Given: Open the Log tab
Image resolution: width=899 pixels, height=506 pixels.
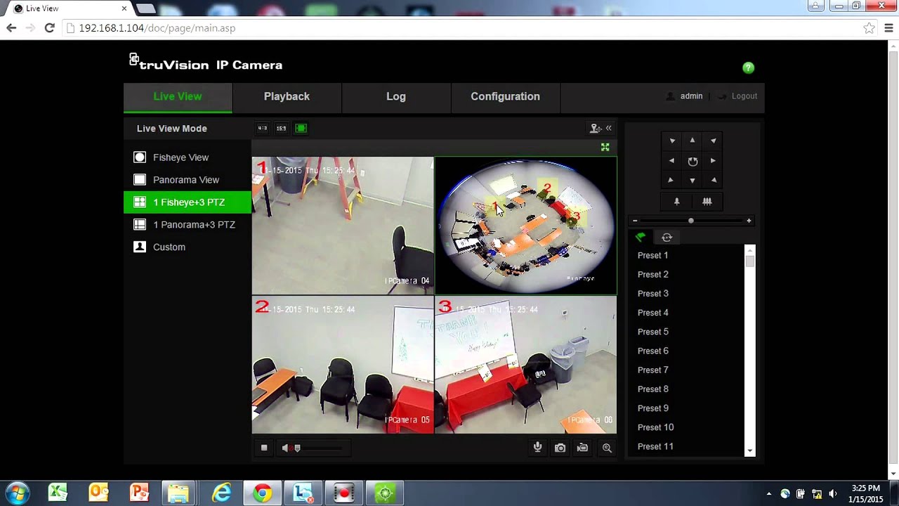Looking at the screenshot, I should click(x=396, y=96).
